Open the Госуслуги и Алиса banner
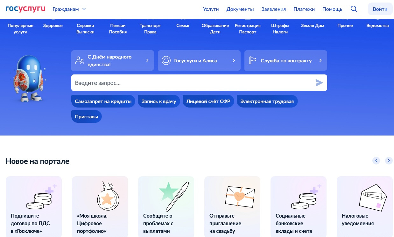This screenshot has width=394, height=237. click(199, 60)
